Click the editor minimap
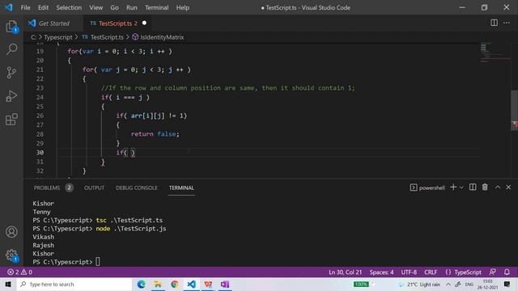The image size is (518, 291). click(x=495, y=53)
